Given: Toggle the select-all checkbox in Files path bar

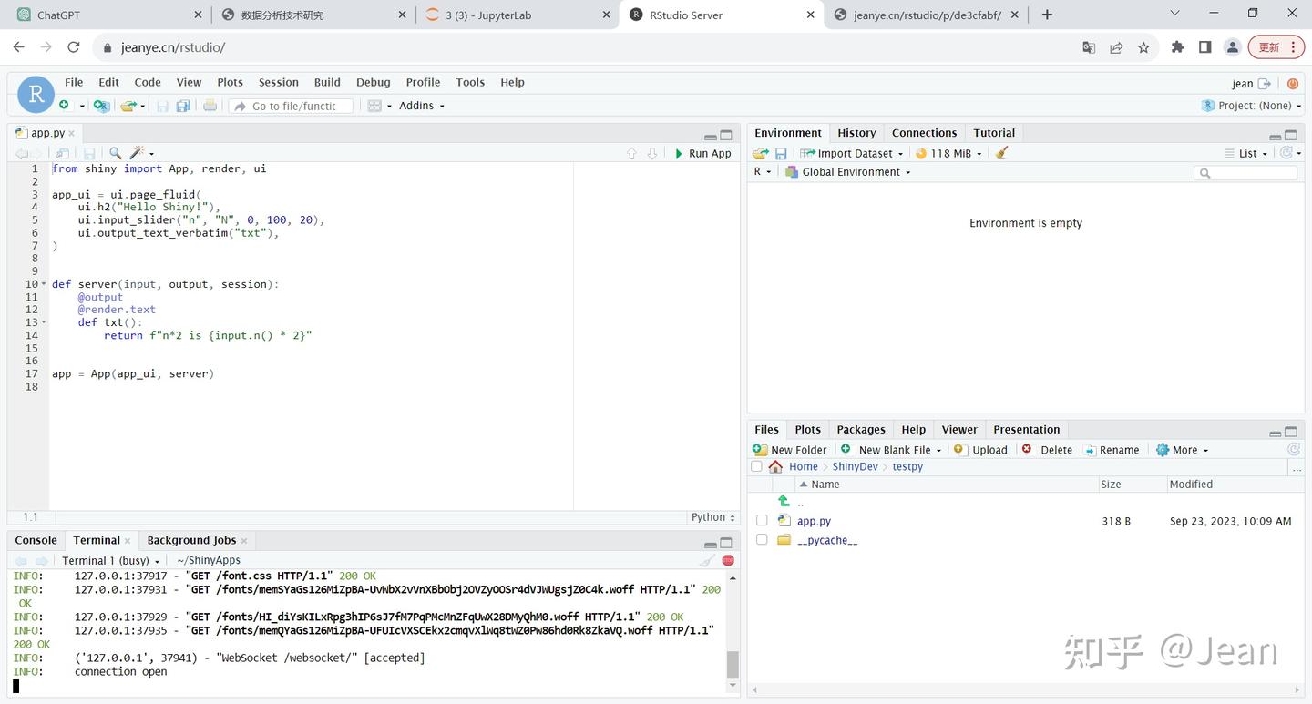Looking at the screenshot, I should click(756, 467).
